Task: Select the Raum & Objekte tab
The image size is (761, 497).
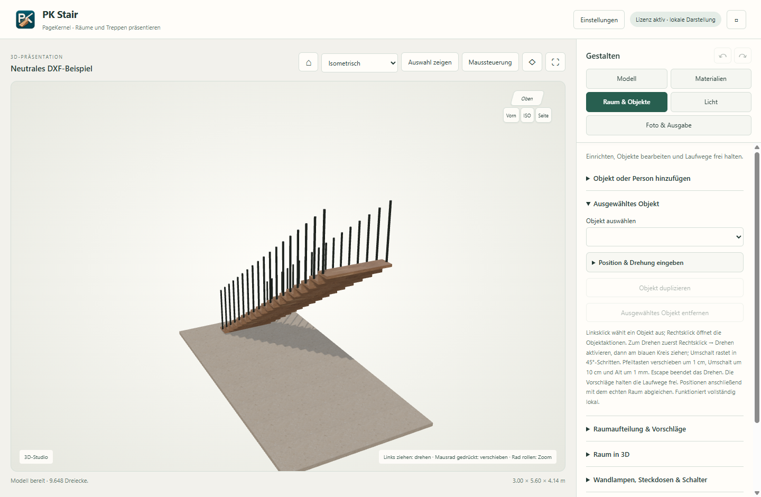Action: pyautogui.click(x=627, y=102)
